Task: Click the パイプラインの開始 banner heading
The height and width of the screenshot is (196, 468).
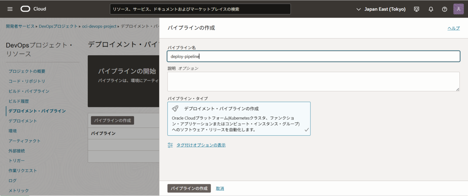Action: 127,71
